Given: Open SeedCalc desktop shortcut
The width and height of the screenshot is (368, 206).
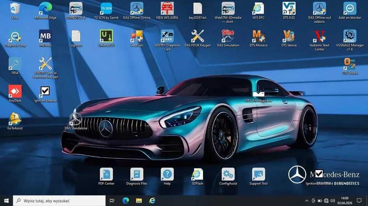Looking at the screenshot, I should pyautogui.click(x=137, y=36).
